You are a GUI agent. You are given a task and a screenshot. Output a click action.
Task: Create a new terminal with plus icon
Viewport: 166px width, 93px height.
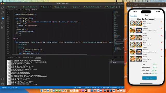(116, 57)
